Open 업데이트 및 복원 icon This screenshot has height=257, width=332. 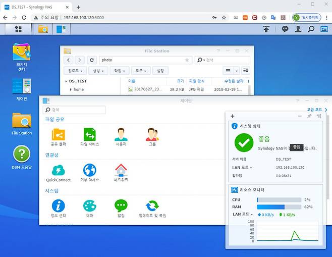click(x=152, y=206)
